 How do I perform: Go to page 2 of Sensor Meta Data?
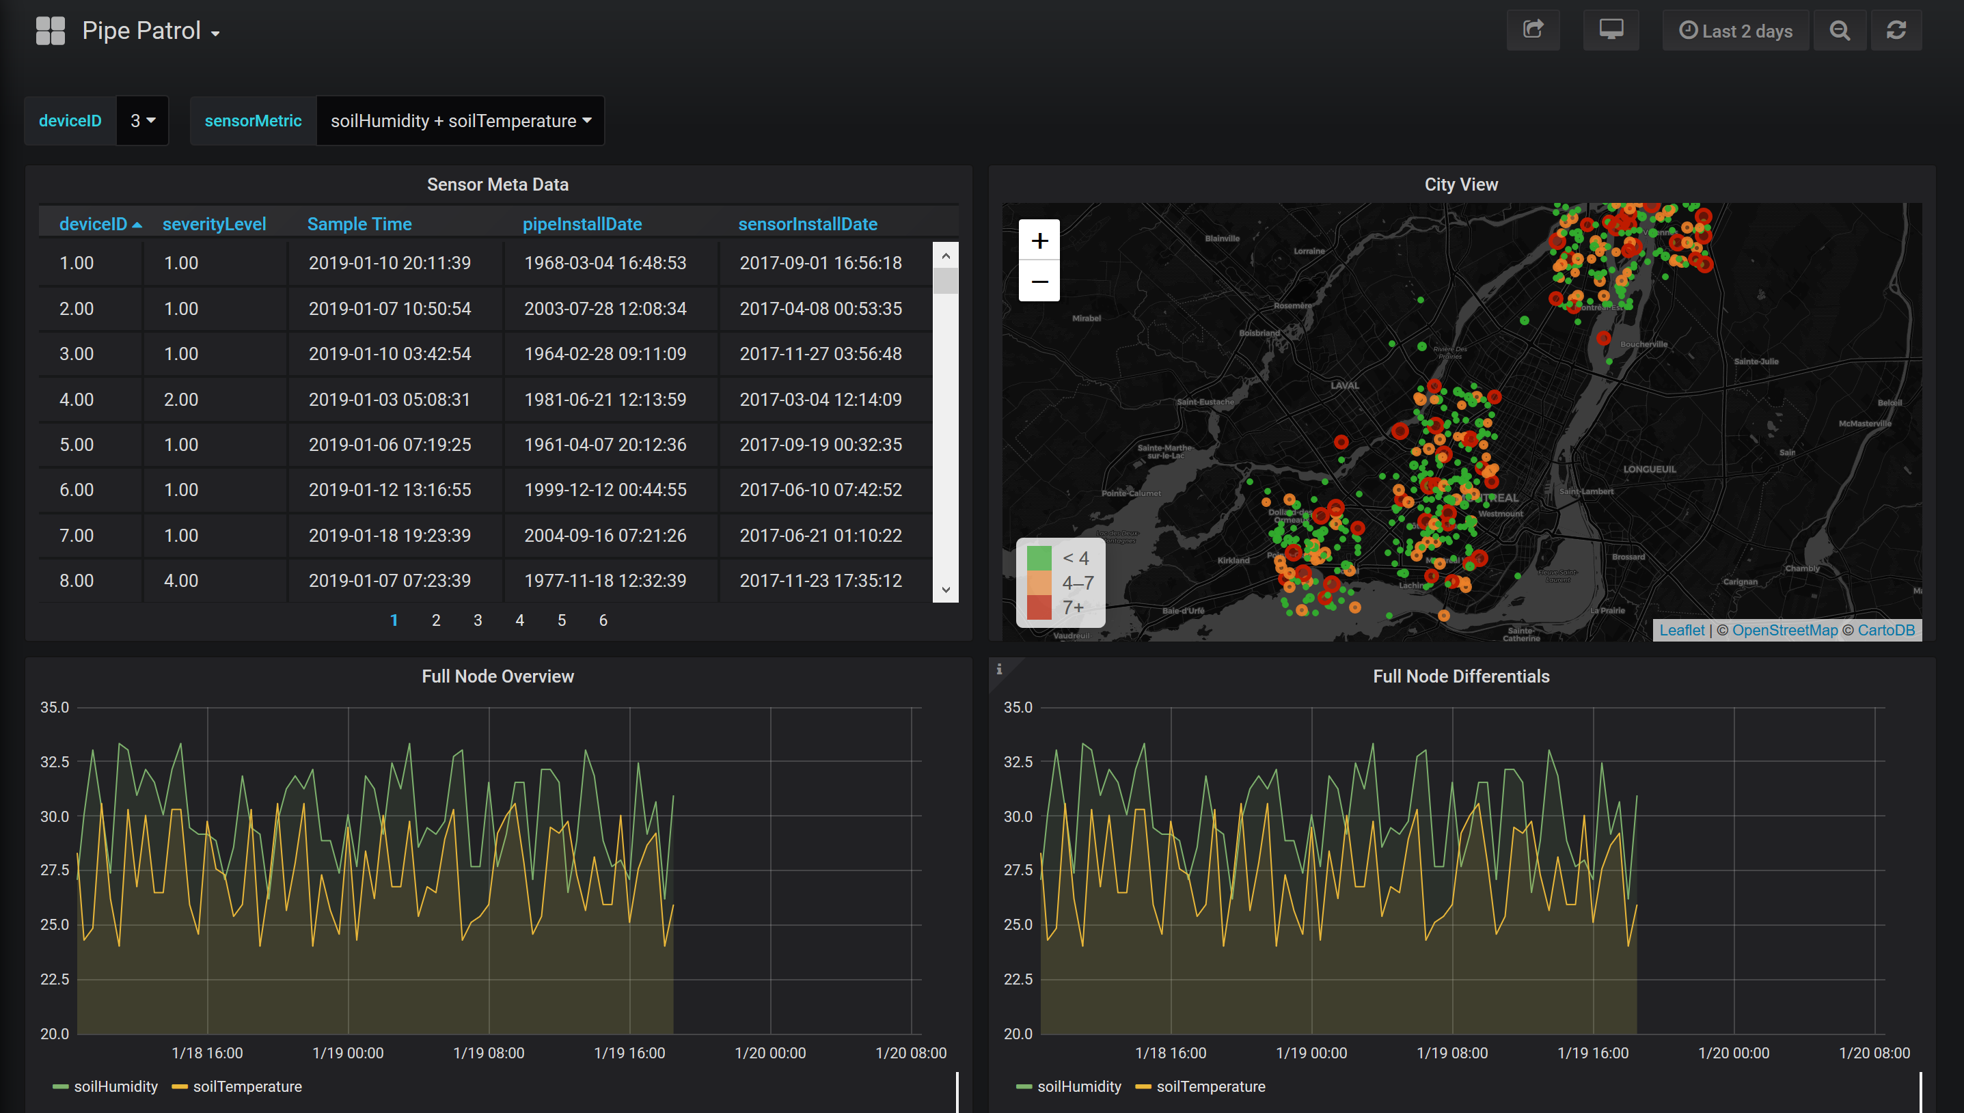tap(436, 620)
